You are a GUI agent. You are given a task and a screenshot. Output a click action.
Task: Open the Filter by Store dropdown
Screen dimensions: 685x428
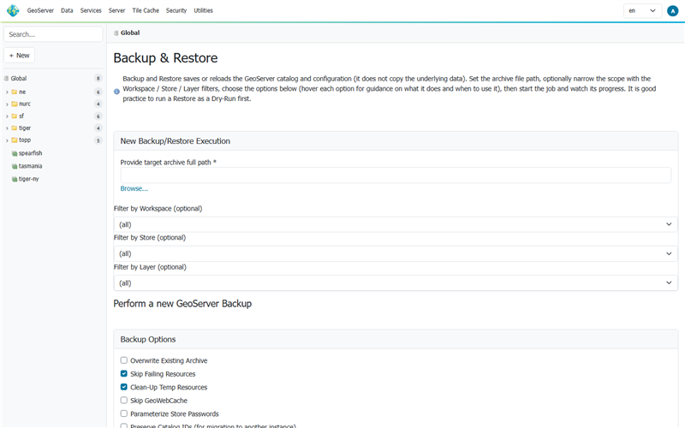tap(396, 253)
